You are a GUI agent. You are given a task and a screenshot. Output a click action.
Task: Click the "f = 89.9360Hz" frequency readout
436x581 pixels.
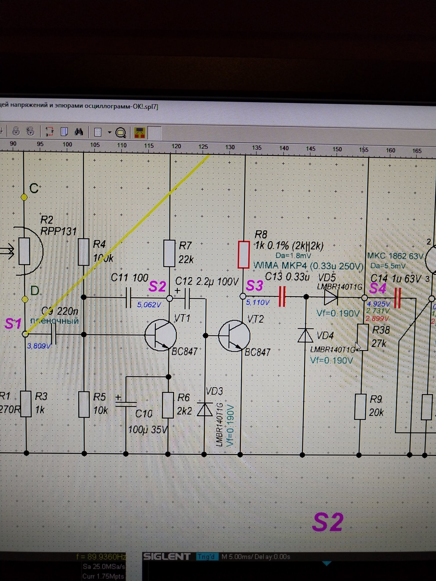point(101,557)
